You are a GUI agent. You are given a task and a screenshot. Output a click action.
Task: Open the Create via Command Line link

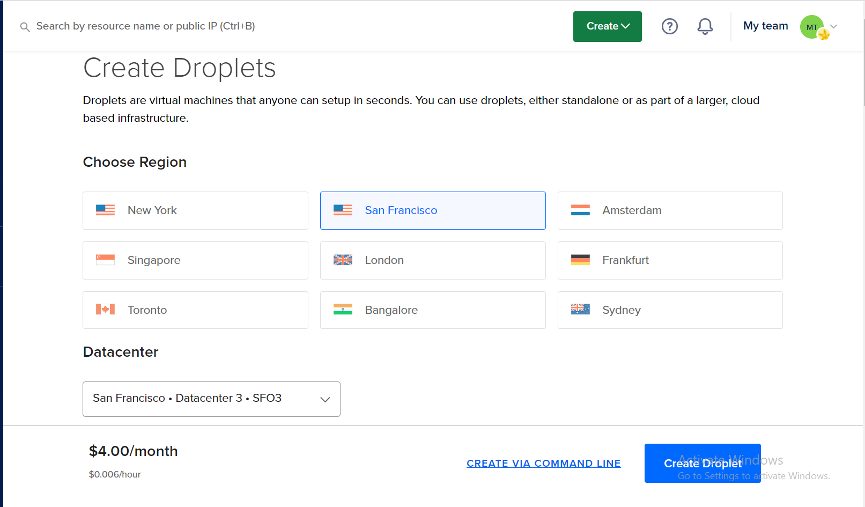(543, 463)
